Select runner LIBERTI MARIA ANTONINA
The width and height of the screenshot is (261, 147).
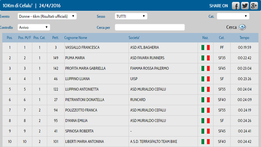click(x=85, y=142)
